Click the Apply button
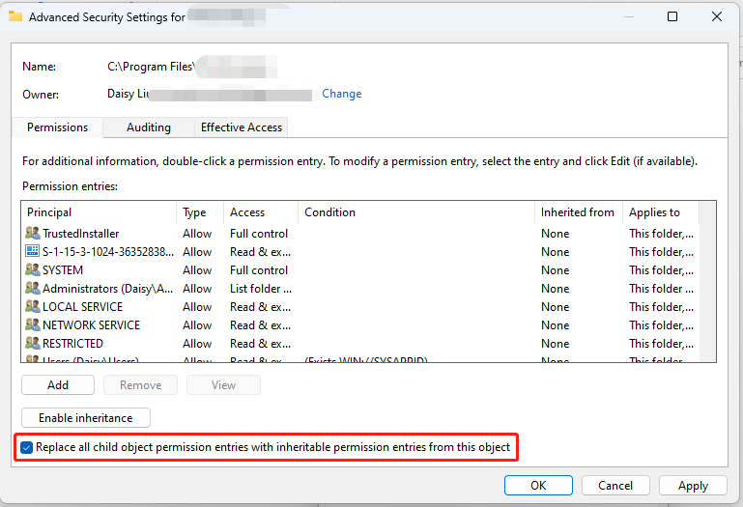The height and width of the screenshot is (507, 743). [x=693, y=485]
